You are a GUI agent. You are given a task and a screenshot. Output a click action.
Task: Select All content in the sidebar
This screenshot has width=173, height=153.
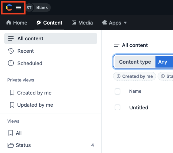point(51,38)
